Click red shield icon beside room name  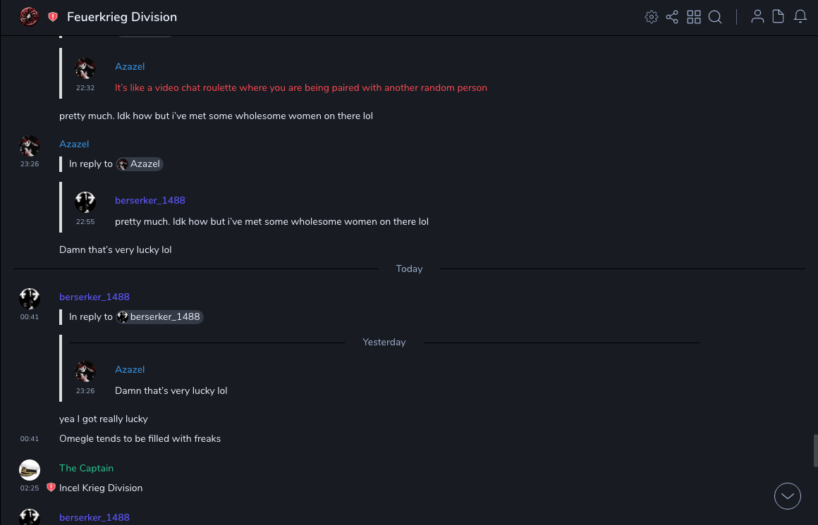[53, 17]
